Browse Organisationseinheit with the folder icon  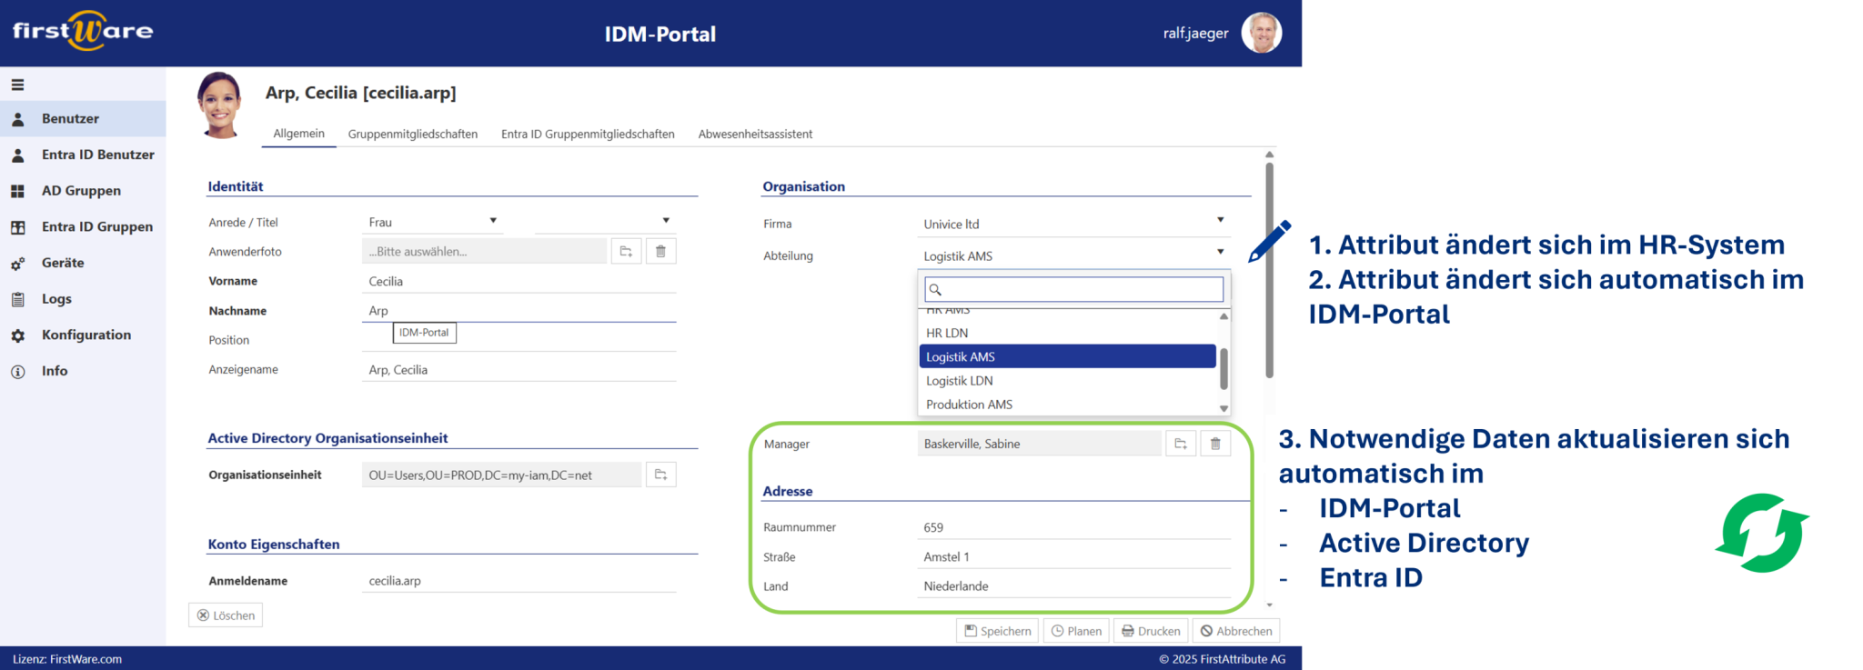point(661,475)
